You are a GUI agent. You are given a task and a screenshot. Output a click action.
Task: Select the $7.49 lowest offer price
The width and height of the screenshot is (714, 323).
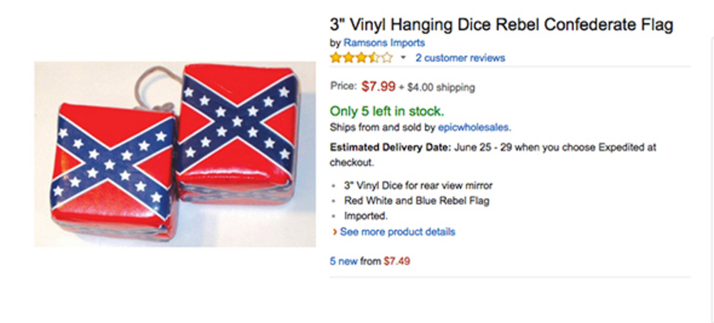pyautogui.click(x=397, y=261)
